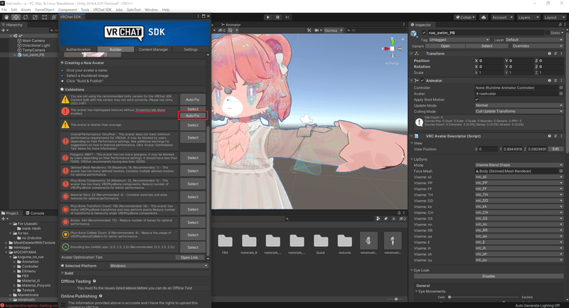Click the scene camera settings icon
The width and height of the screenshot is (569, 308).
(x=317, y=31)
